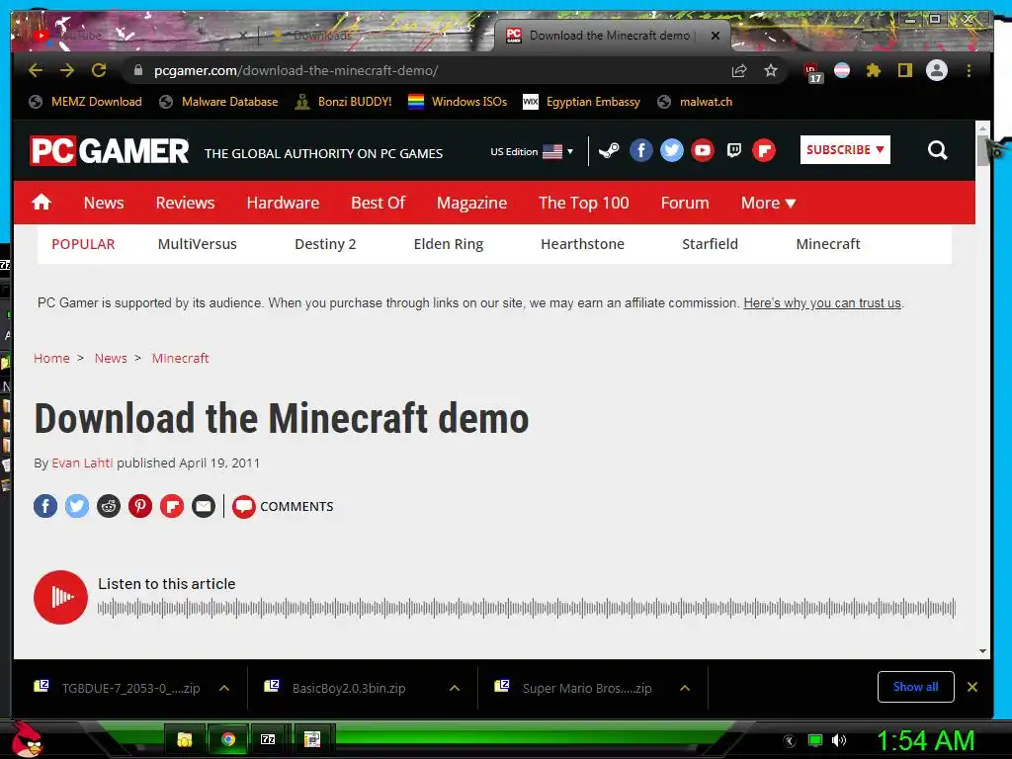Share the article on Twitter
Viewport: 1012px width, 759px height.
pyautogui.click(x=77, y=506)
